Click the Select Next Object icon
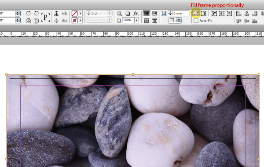The height and width of the screenshot is (167, 264). 64,21
